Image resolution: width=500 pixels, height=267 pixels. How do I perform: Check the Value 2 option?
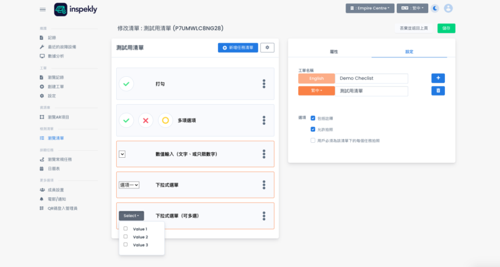(x=126, y=237)
